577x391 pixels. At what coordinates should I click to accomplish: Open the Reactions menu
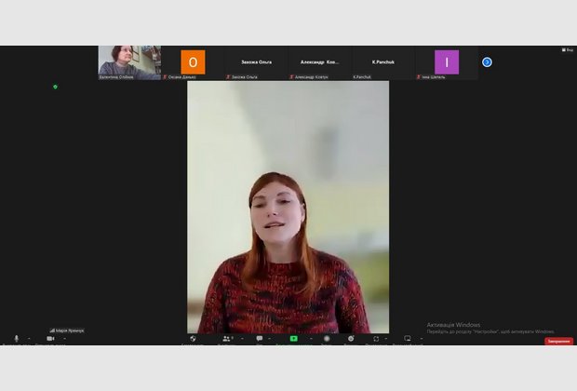(x=351, y=339)
